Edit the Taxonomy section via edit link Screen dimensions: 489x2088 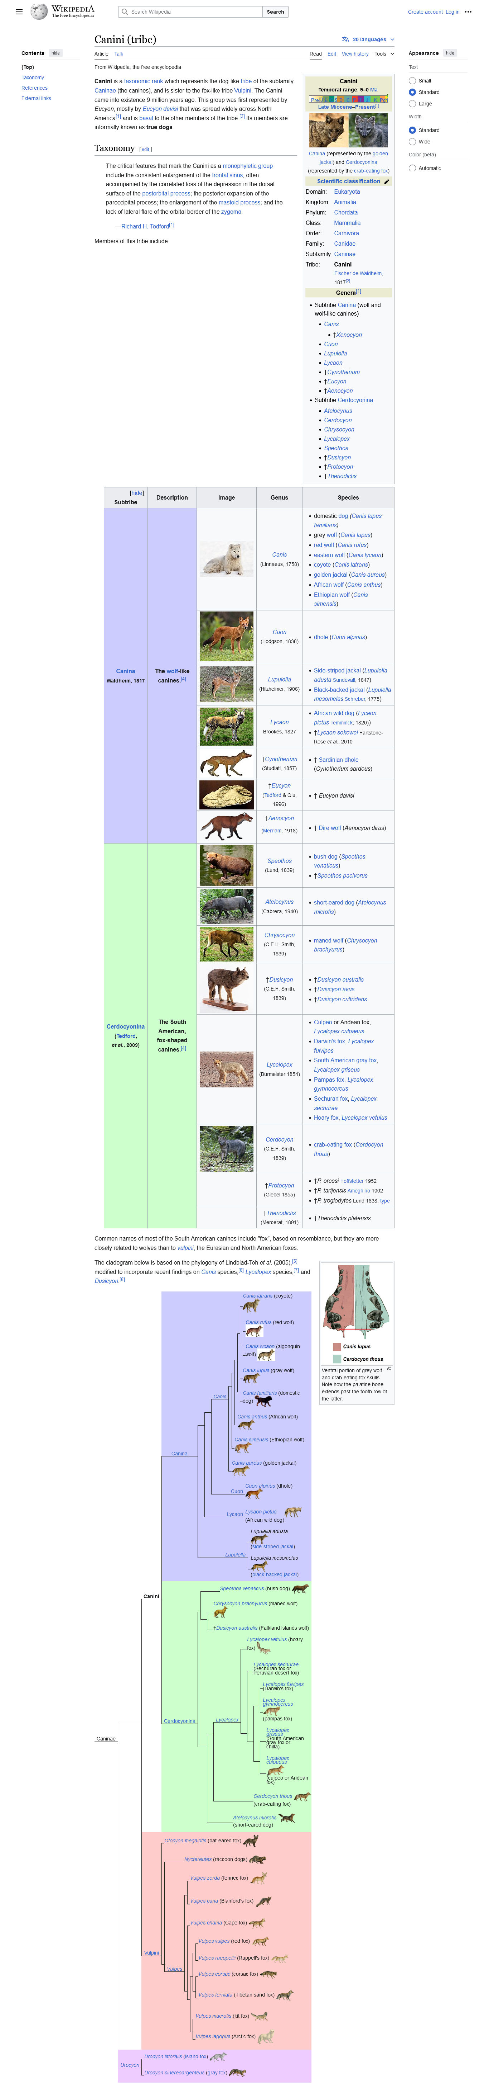tap(146, 149)
